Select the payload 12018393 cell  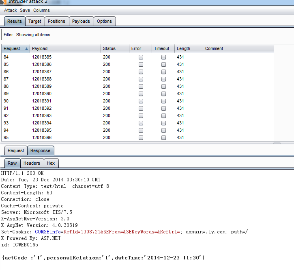pyautogui.click(x=42, y=115)
